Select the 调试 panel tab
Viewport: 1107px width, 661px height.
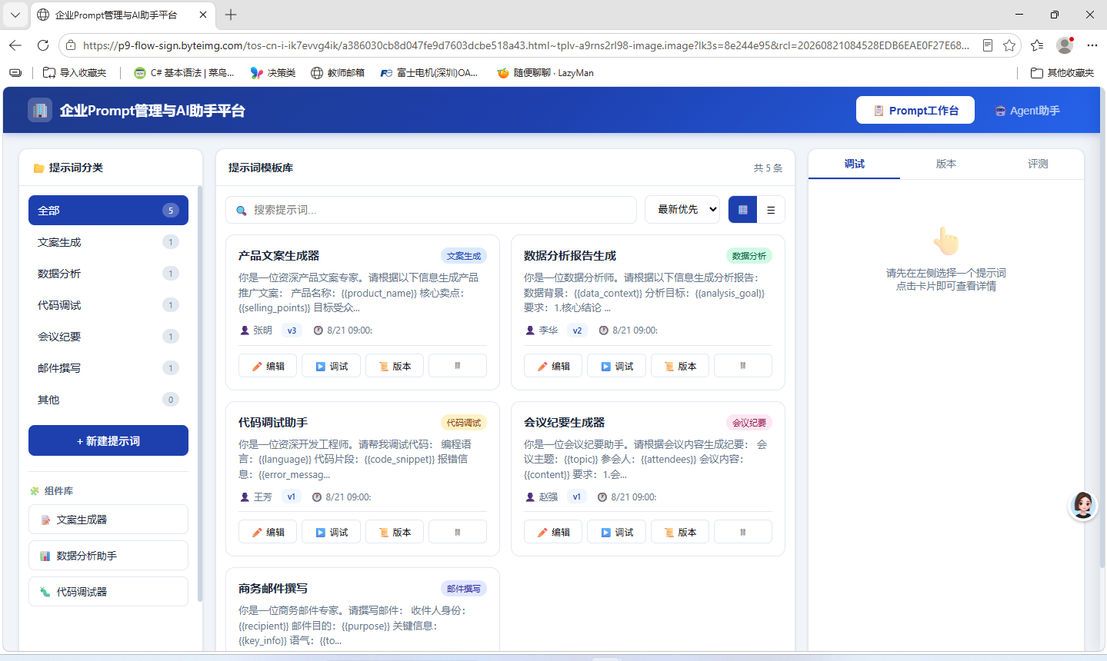click(x=854, y=164)
